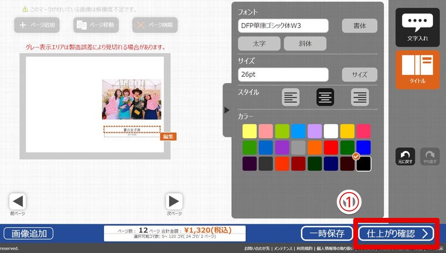Click the 26pt size field

coord(283,74)
